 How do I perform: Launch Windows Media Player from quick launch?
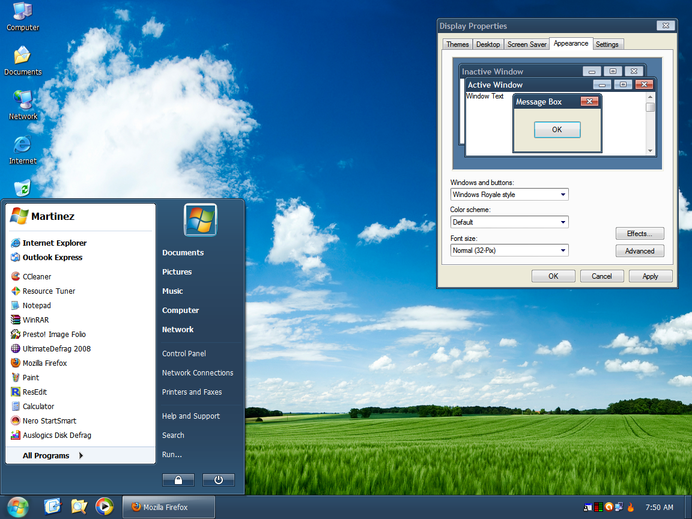click(x=104, y=507)
